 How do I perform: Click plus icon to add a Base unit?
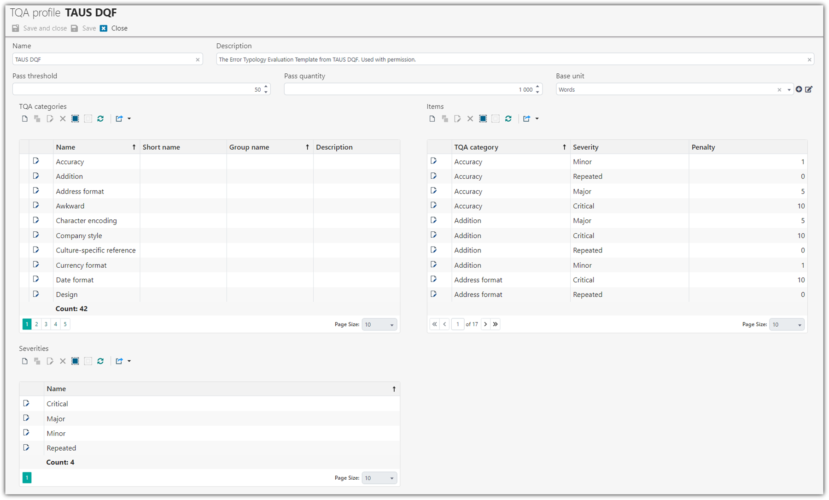pyautogui.click(x=799, y=89)
